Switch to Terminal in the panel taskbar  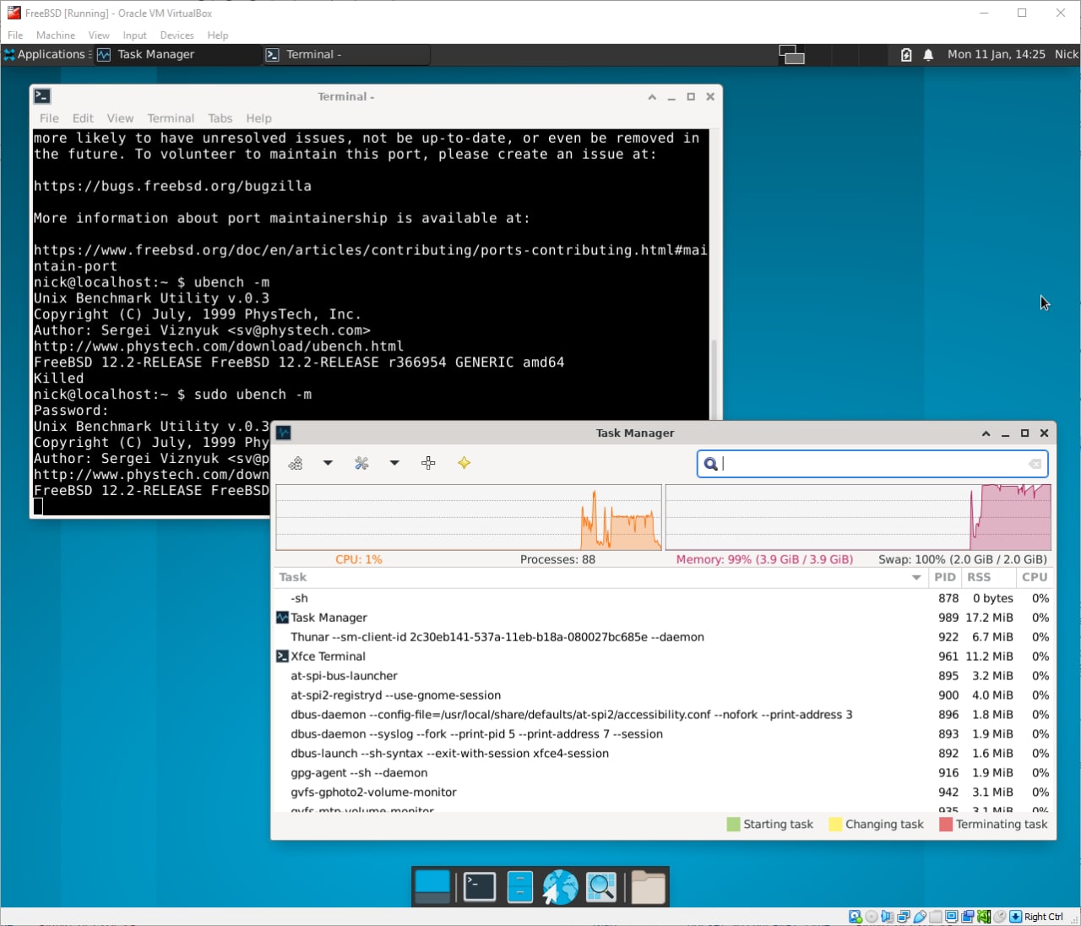[346, 54]
